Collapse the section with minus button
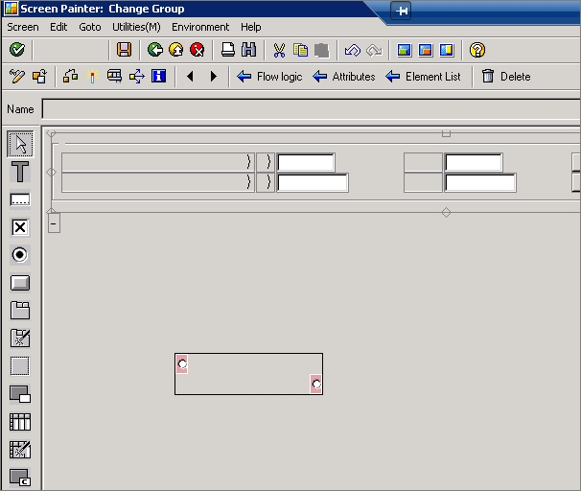Image resolution: width=581 pixels, height=491 pixels. pyautogui.click(x=54, y=223)
